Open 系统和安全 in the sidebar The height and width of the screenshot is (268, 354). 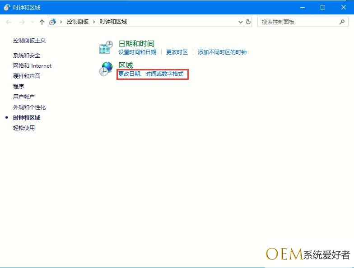[27, 55]
